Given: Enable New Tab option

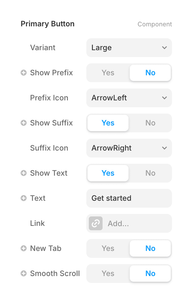Looking at the screenshot, I should tap(108, 248).
